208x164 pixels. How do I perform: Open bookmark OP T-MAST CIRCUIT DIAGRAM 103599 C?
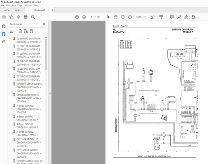29,142
